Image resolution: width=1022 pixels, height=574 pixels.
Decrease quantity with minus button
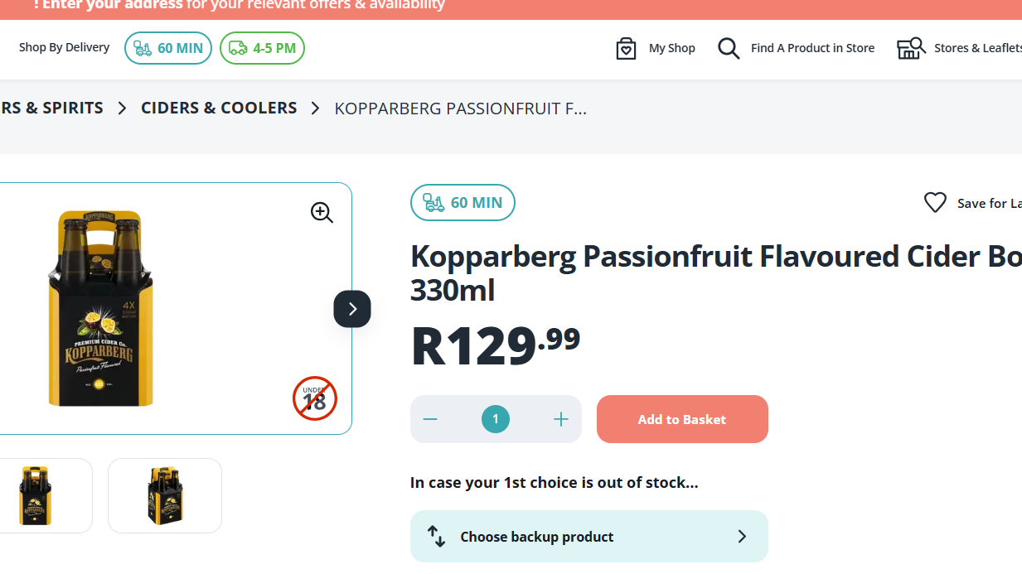(x=430, y=419)
